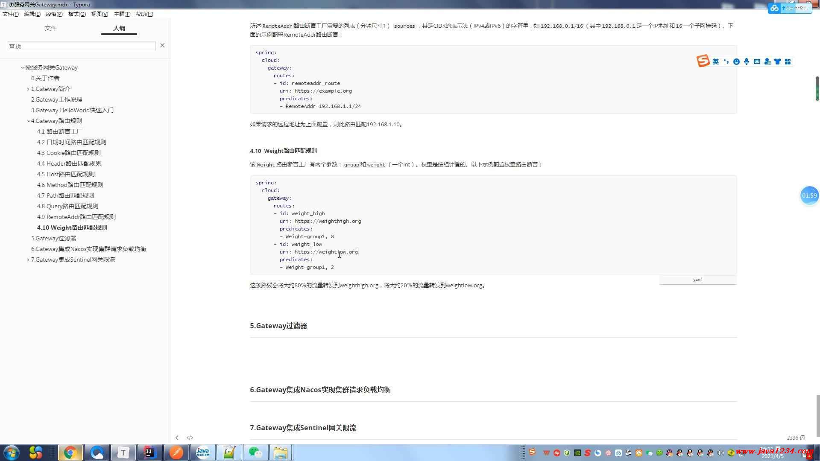Open the 段落(P) menu
820x461 pixels.
[54, 14]
